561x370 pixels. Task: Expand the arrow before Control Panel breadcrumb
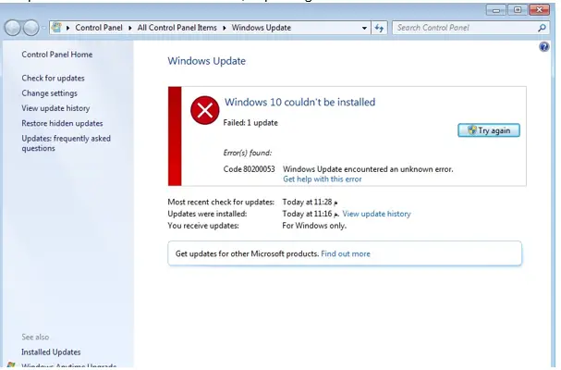(x=67, y=28)
